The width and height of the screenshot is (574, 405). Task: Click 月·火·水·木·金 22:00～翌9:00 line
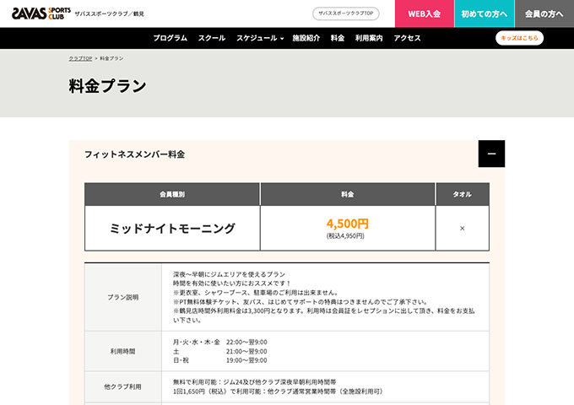[x=220, y=342]
